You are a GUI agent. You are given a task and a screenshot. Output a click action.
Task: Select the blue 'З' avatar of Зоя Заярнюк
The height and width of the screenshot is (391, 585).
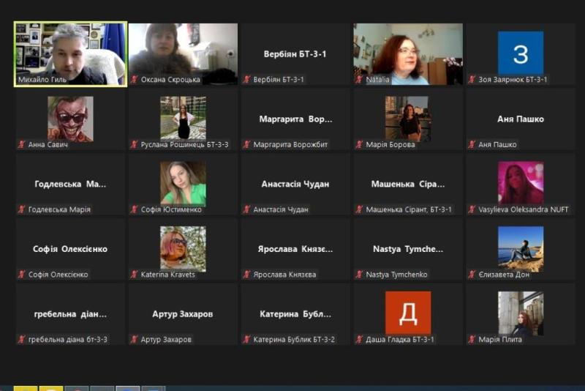pyautogui.click(x=520, y=53)
